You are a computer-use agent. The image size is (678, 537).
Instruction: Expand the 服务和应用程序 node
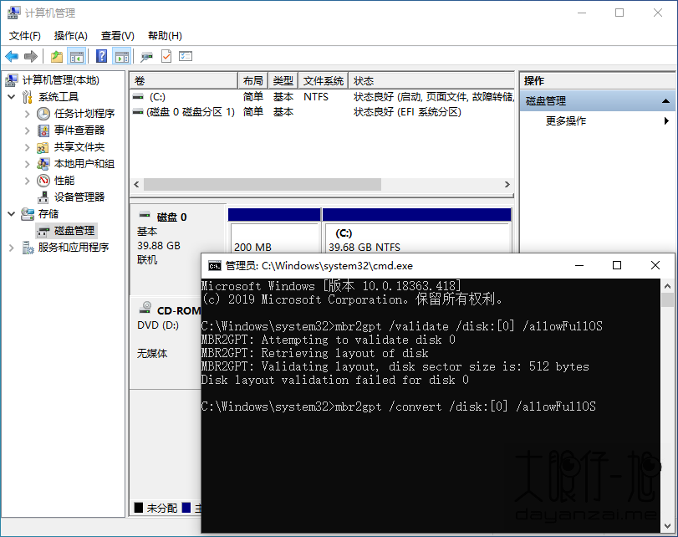click(12, 246)
